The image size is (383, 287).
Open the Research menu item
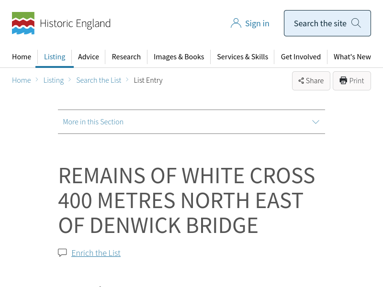pyautogui.click(x=126, y=57)
